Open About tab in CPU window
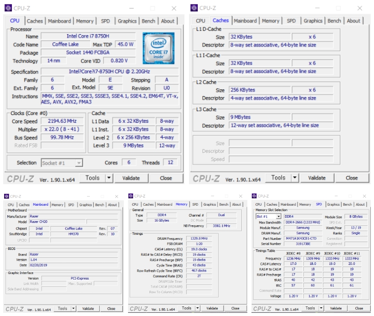Screen dimensions: 374x316 168,21
